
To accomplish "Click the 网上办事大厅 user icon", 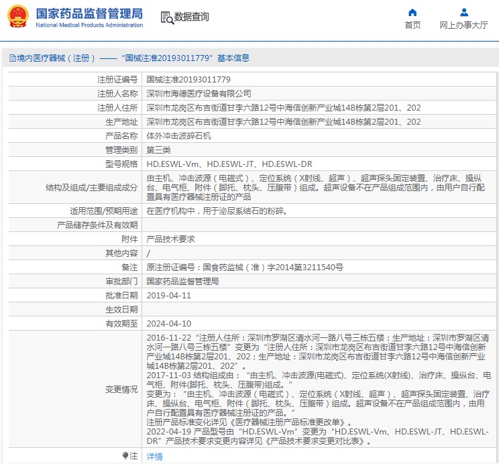I will tap(464, 13).
